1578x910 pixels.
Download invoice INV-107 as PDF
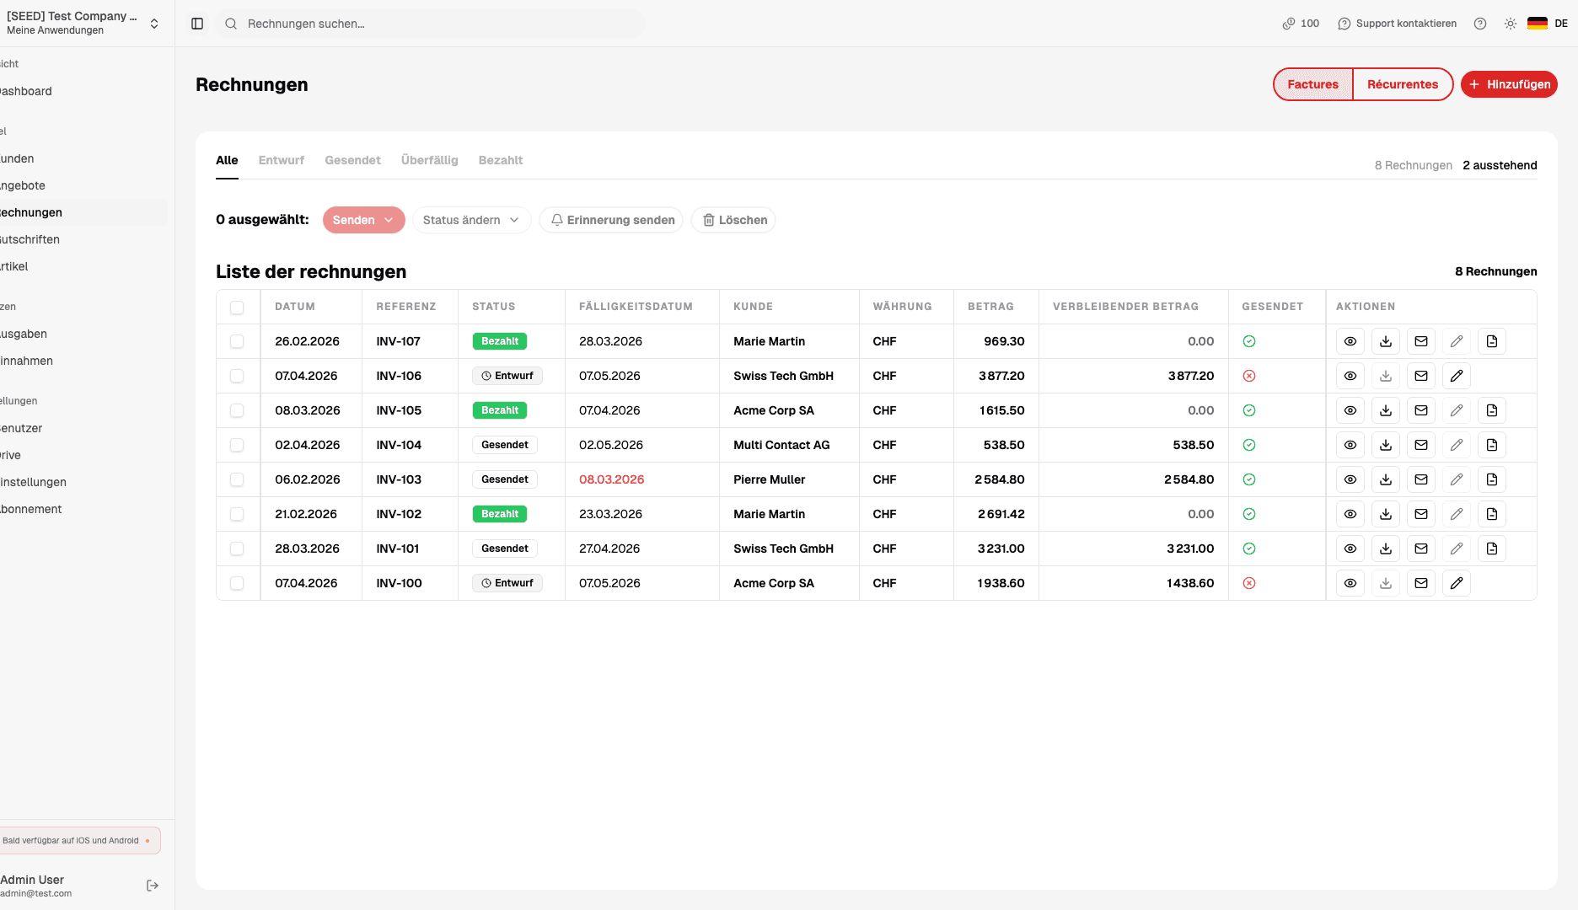click(x=1385, y=341)
